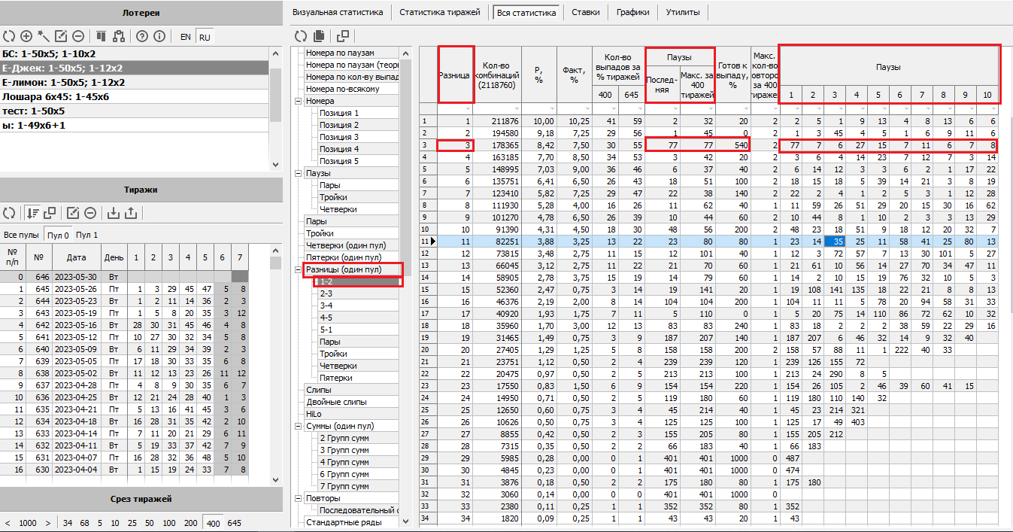The height and width of the screenshot is (532, 1013).
Task: Click the День column header in draws table
Action: click(114, 257)
